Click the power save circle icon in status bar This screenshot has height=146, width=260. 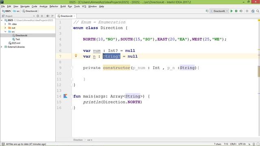click(258, 144)
